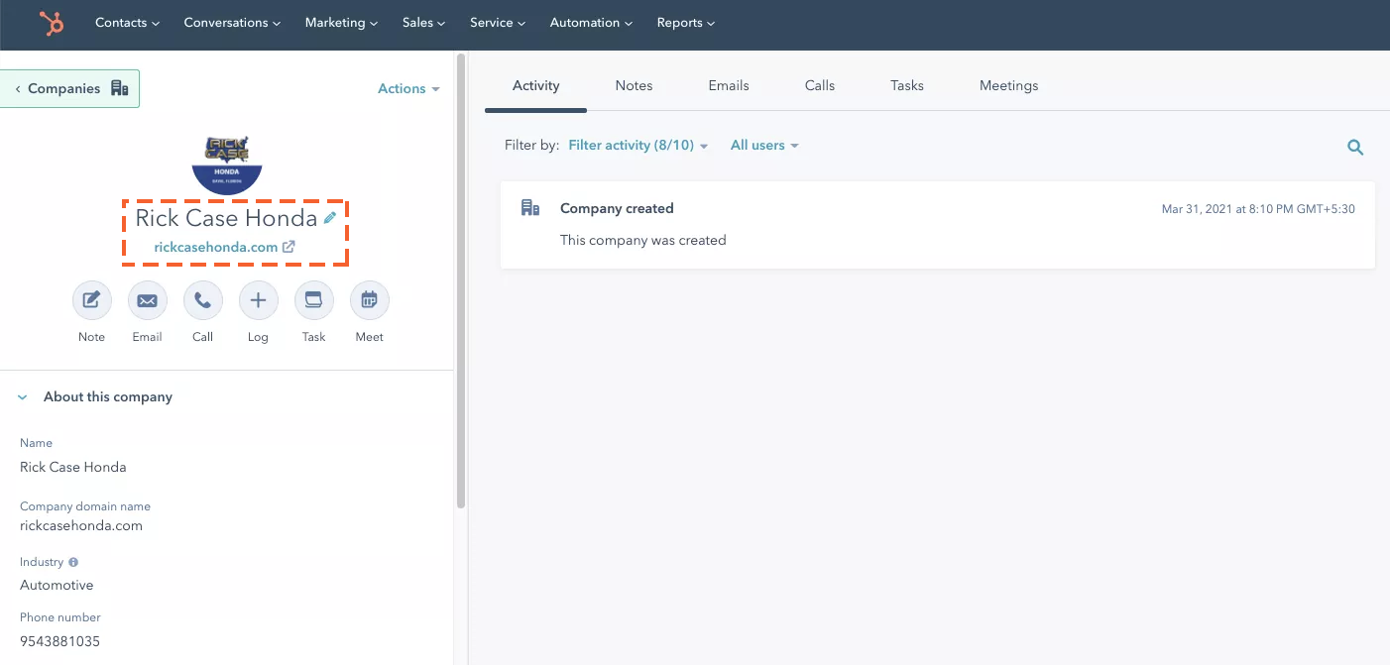Open the Conversations menu

232,23
